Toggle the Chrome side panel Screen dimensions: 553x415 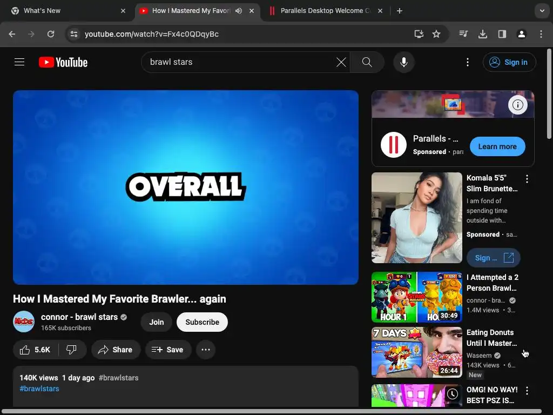pyautogui.click(x=502, y=34)
